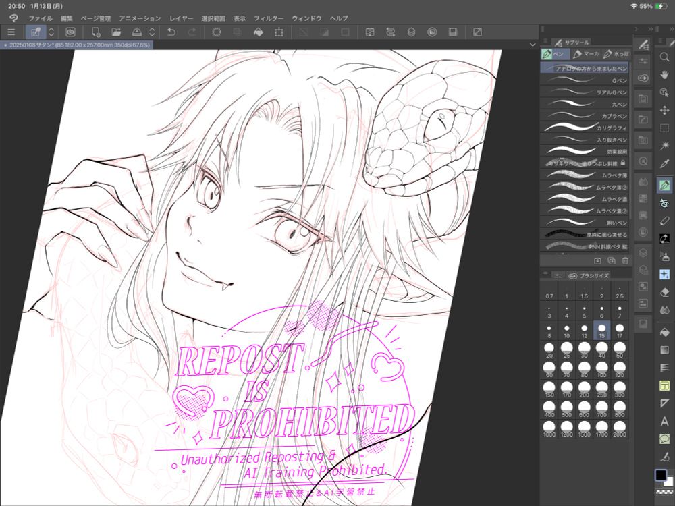Select the ムラベタ薄 brush
This screenshot has width=675, height=506.
[584, 175]
